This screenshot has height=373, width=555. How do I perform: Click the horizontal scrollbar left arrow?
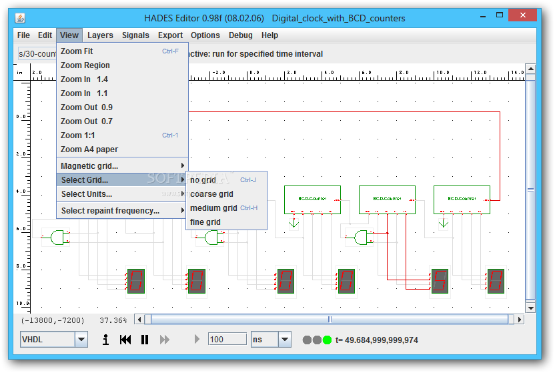click(139, 320)
